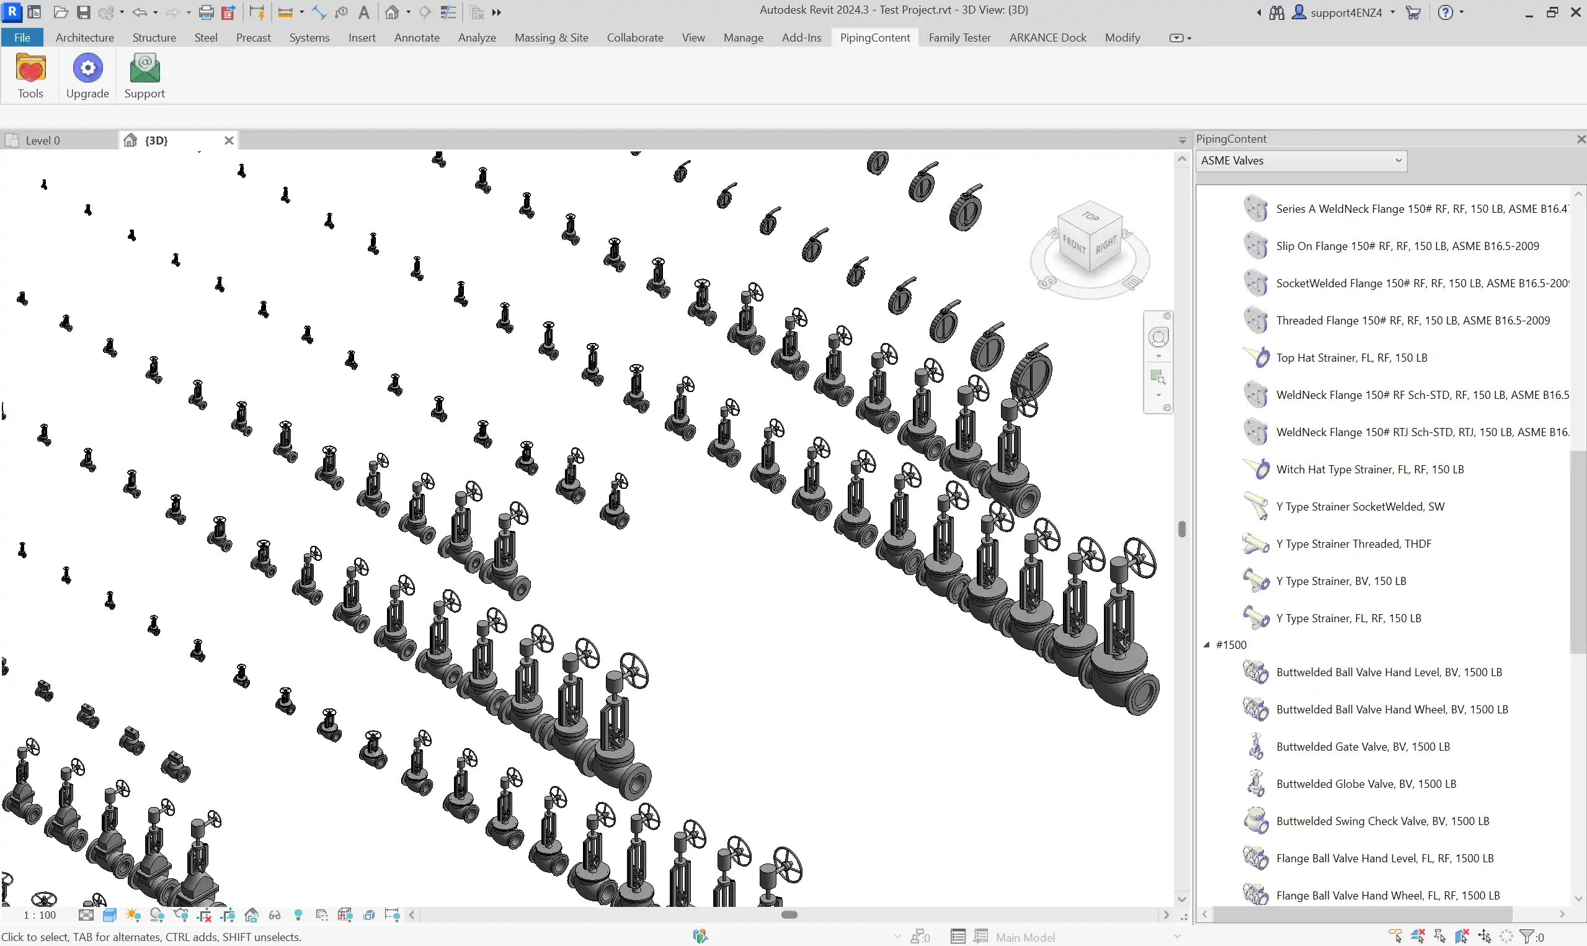Click the Support envelope icon
The height and width of the screenshot is (946, 1587).
tap(144, 68)
